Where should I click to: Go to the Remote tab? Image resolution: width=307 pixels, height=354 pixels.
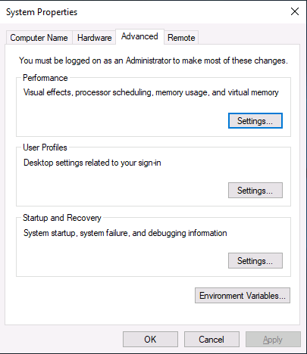coord(181,38)
